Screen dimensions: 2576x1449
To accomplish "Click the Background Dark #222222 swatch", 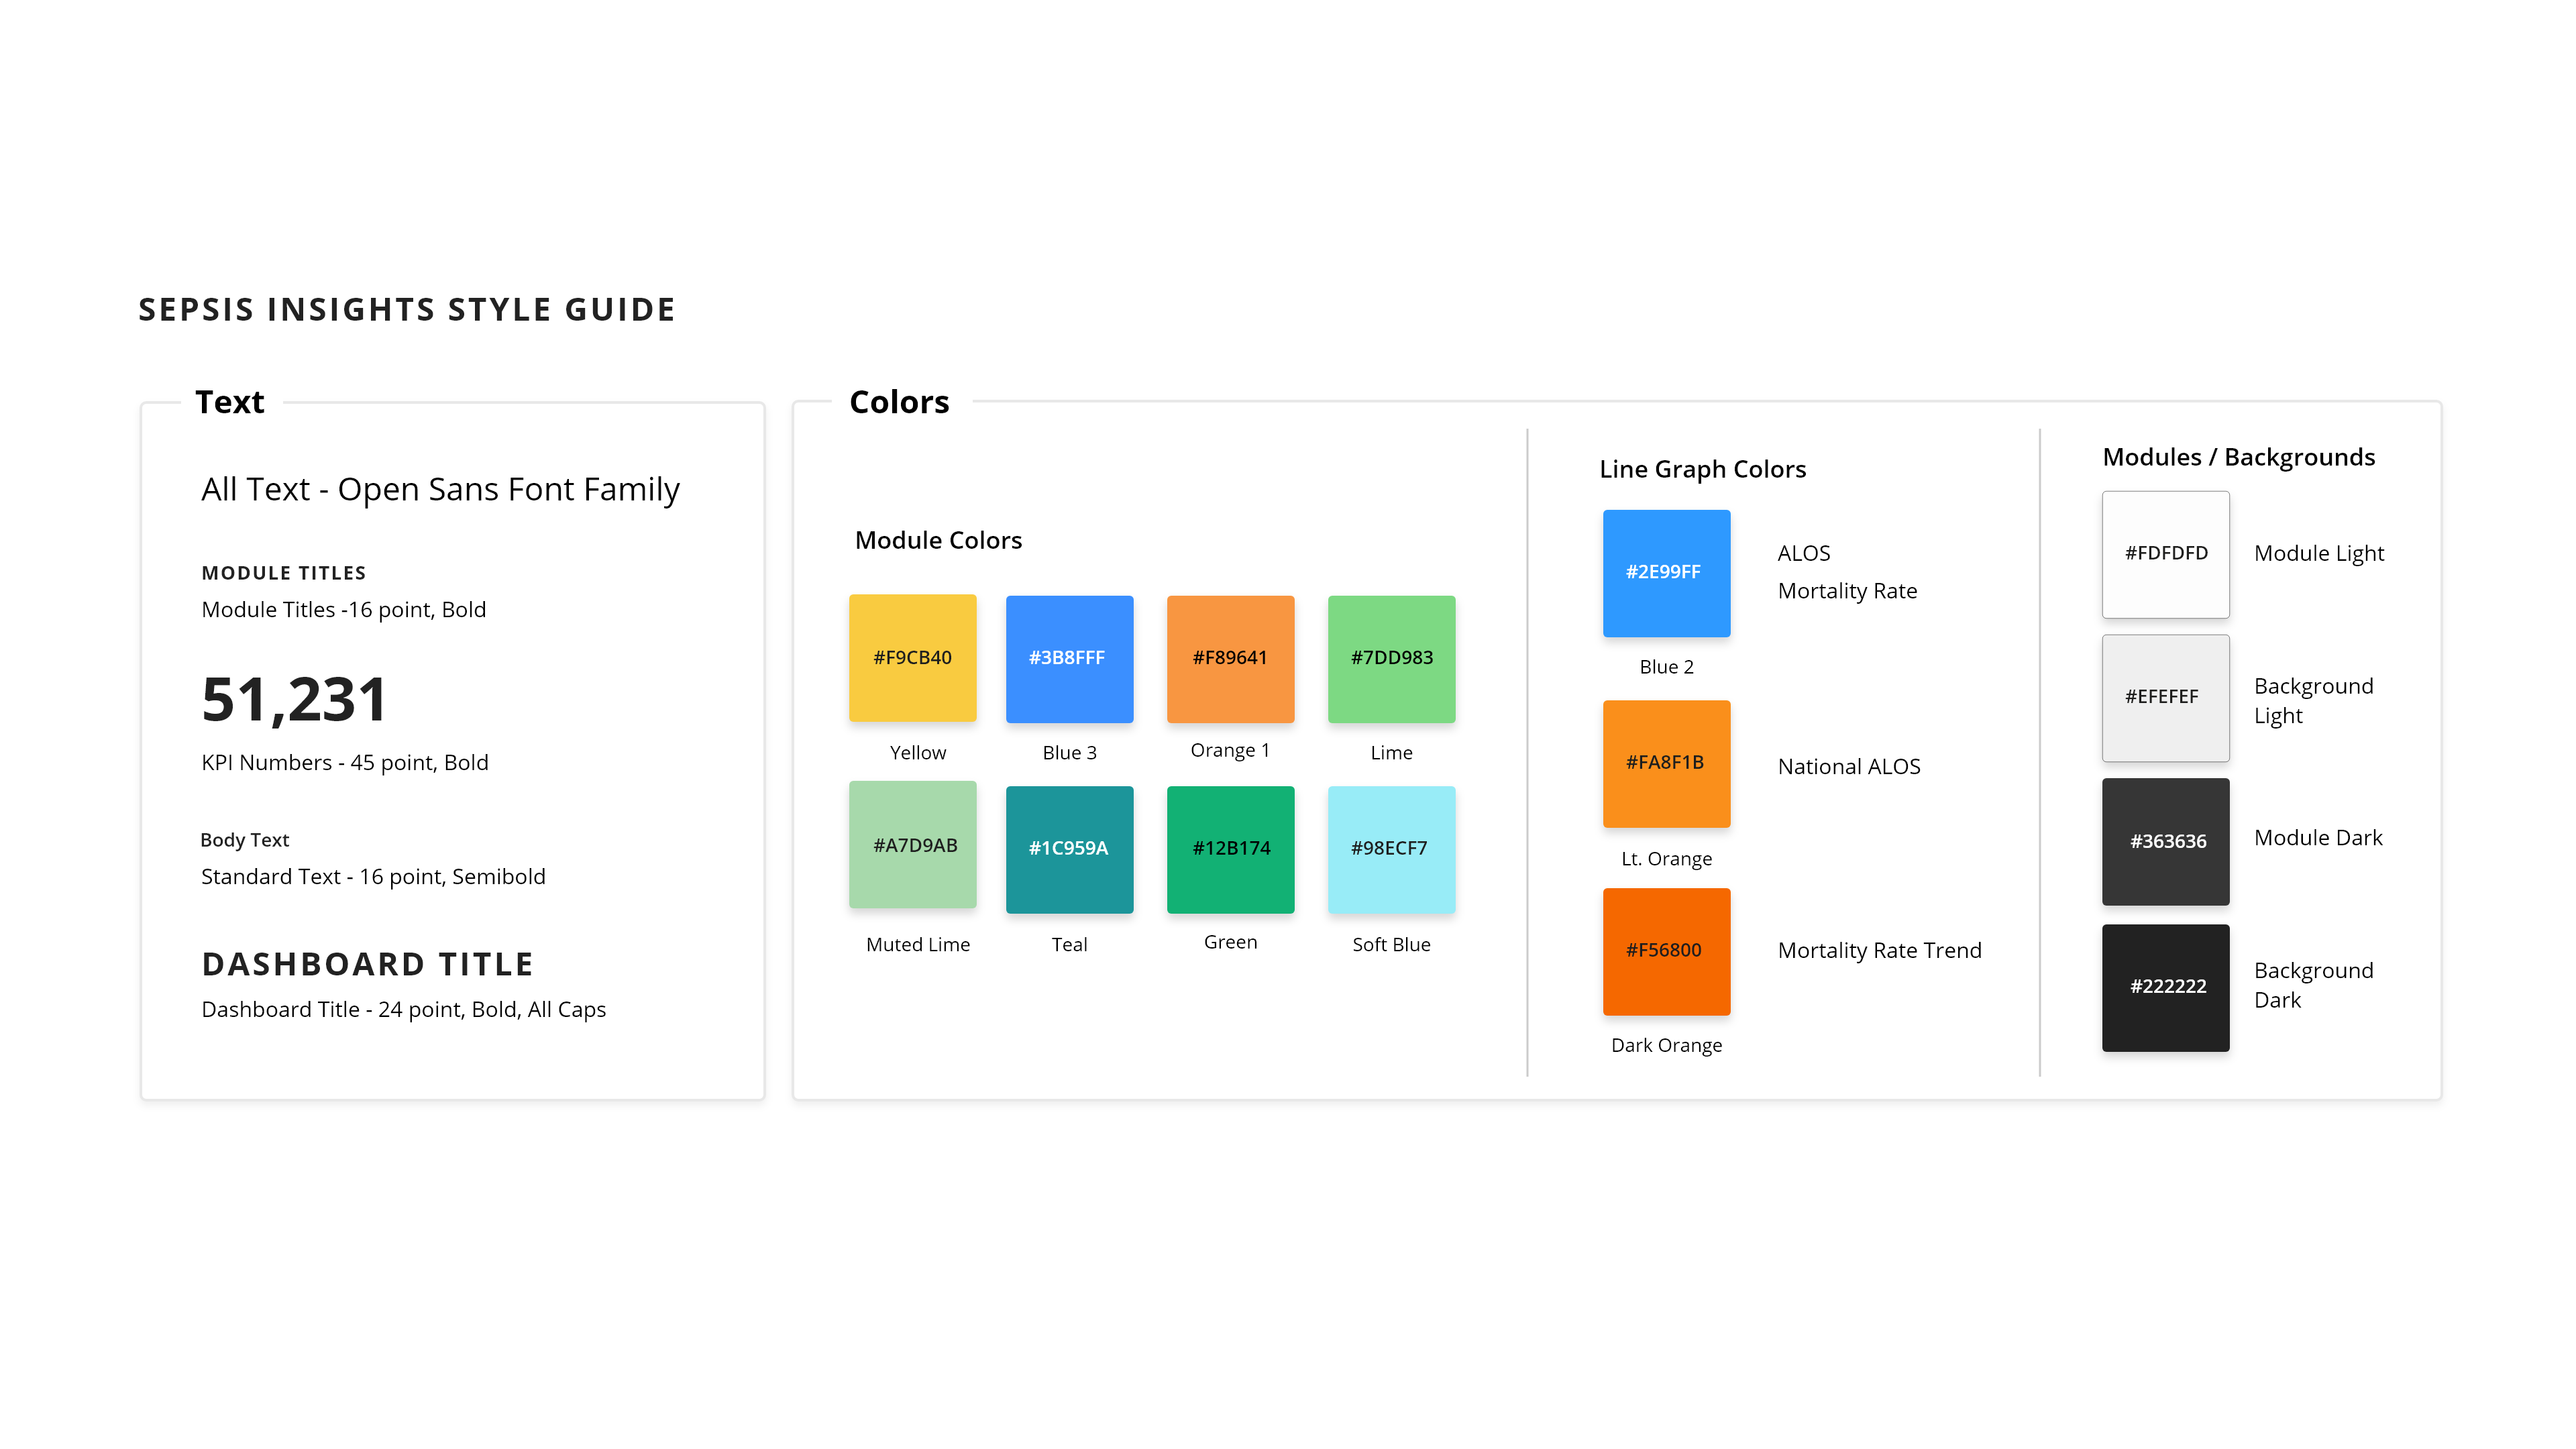I will 2165,987.
